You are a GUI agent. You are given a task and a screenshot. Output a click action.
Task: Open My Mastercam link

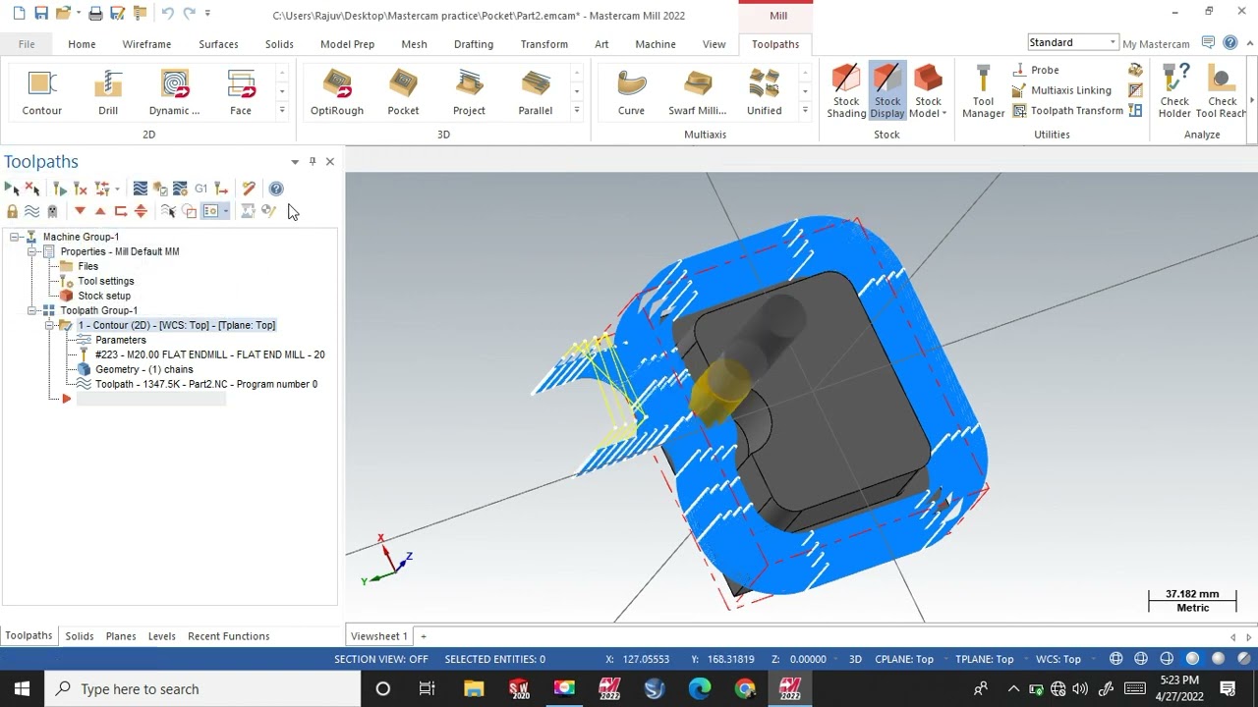[1156, 44]
